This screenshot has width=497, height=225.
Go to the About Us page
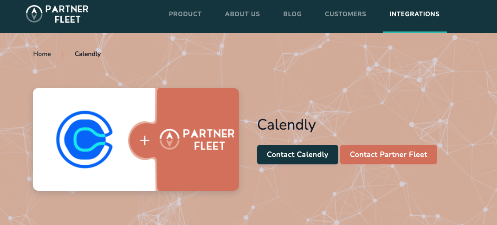pyautogui.click(x=242, y=14)
